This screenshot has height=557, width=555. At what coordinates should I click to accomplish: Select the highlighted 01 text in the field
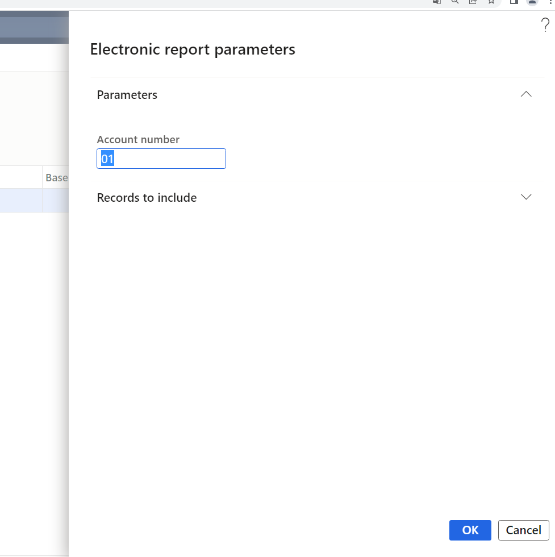(107, 159)
